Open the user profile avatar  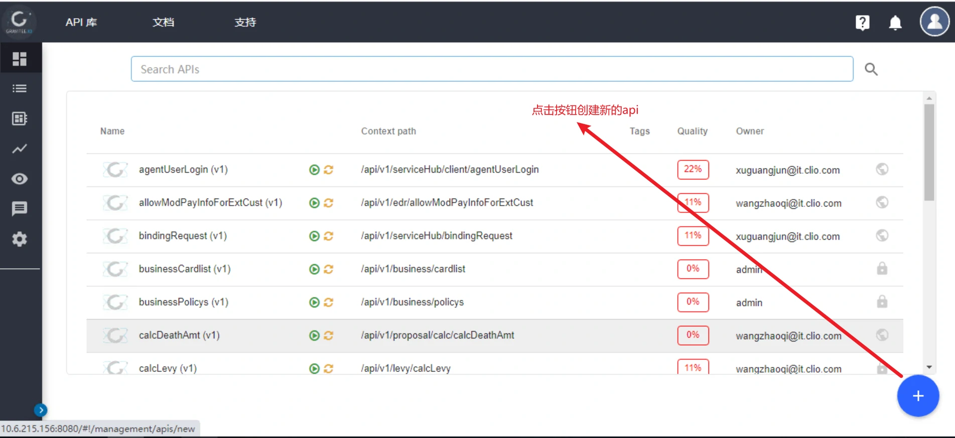(x=934, y=22)
